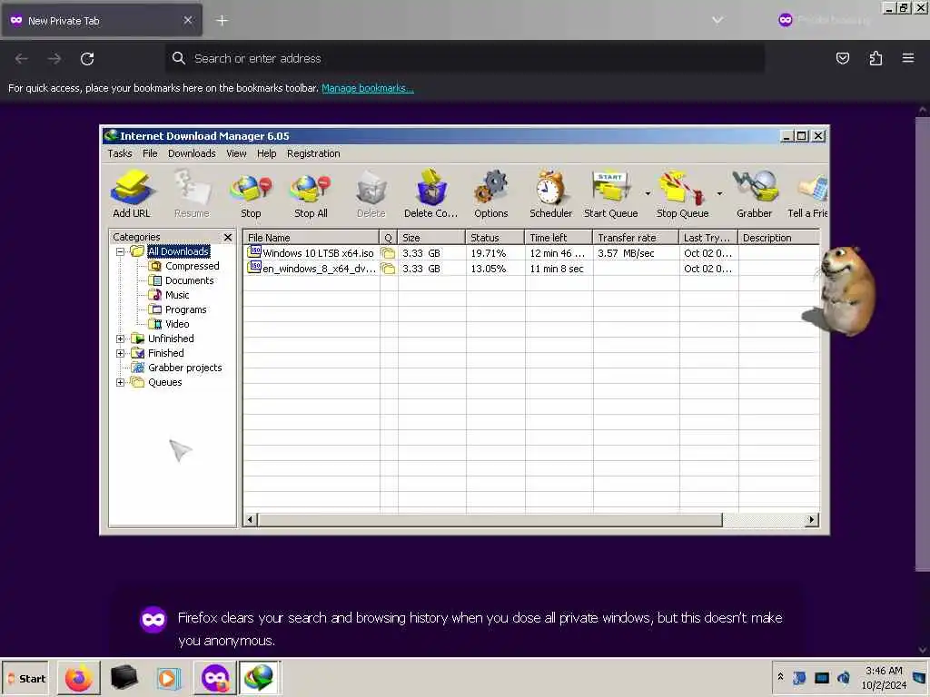Image resolution: width=930 pixels, height=697 pixels.
Task: Open the Tasks menu
Action: click(x=120, y=153)
